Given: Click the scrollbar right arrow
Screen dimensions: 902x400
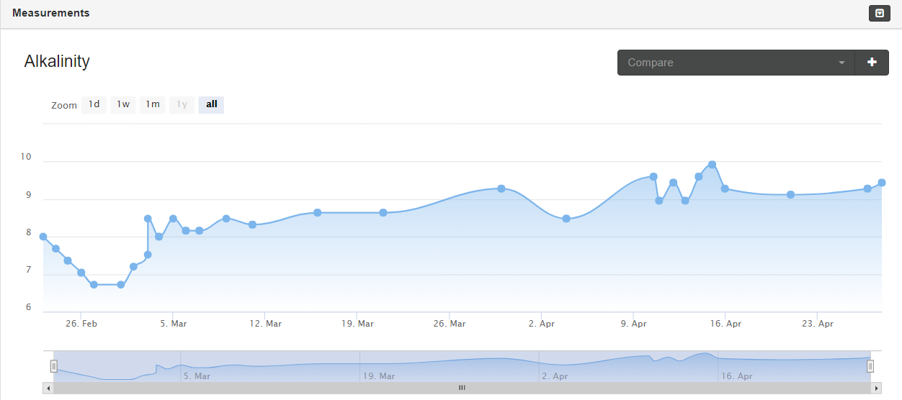Looking at the screenshot, I should (x=876, y=388).
